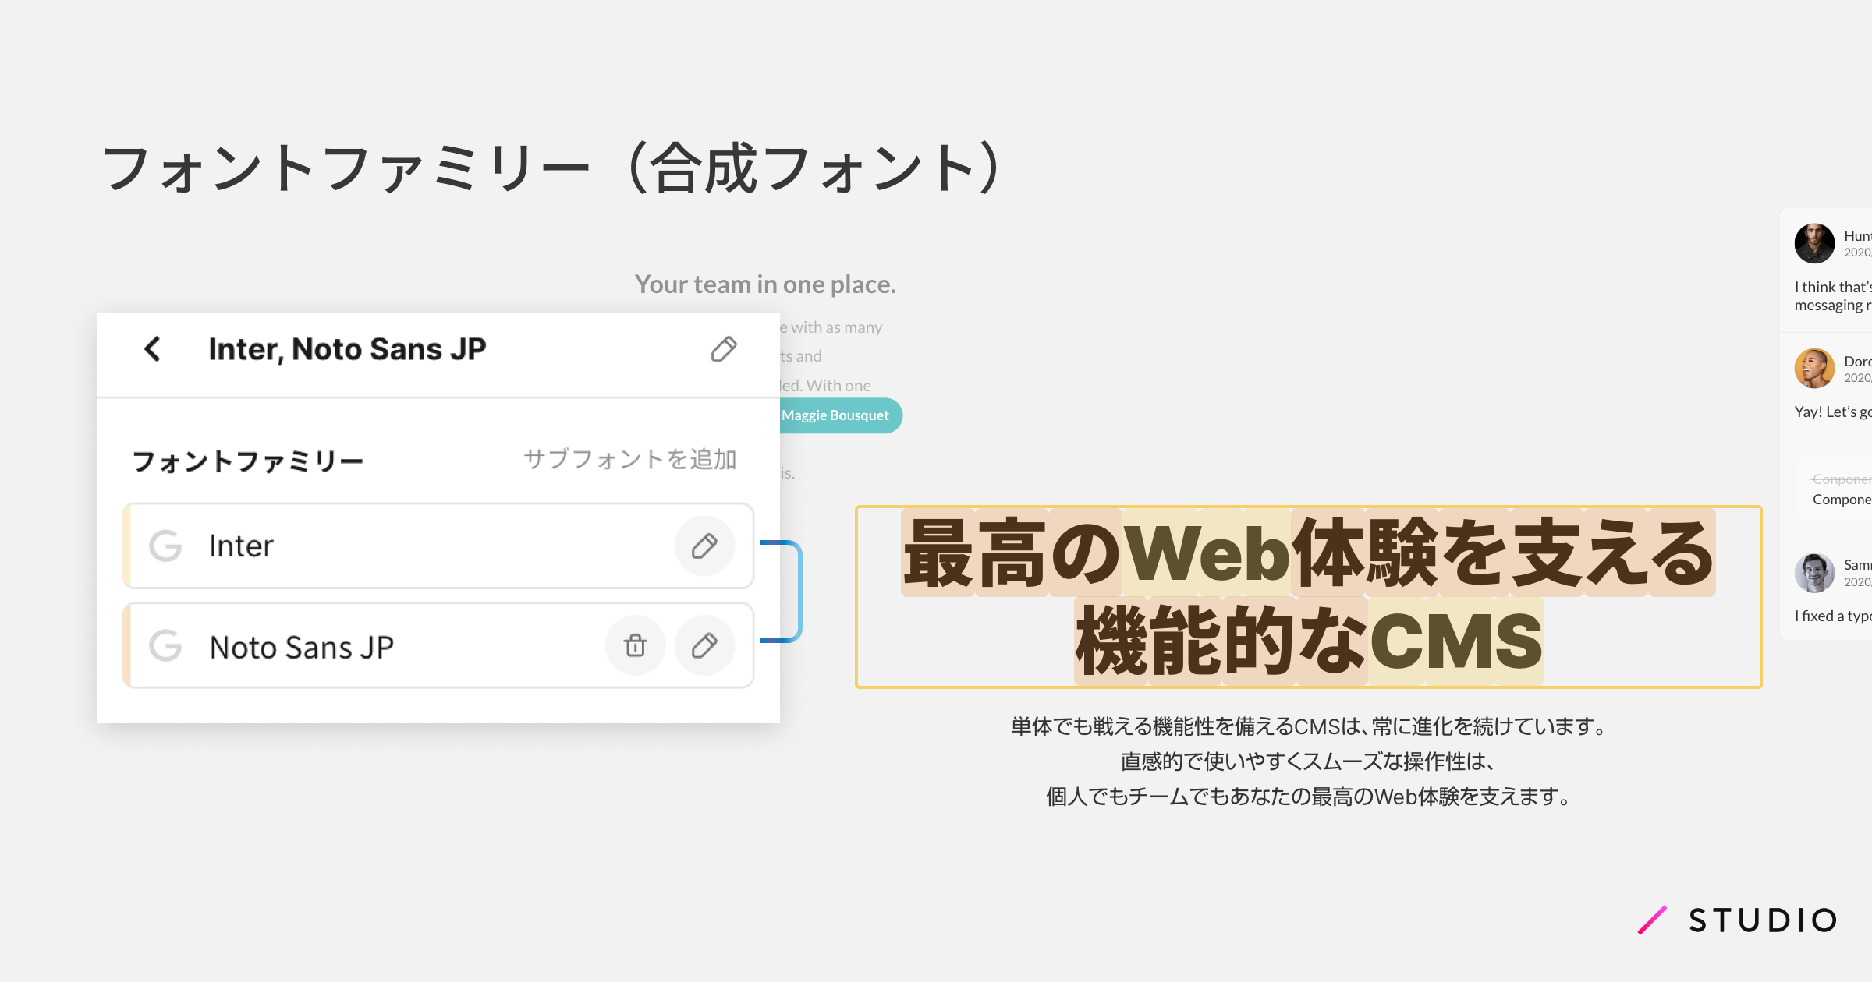Delete Noto Sans JP with the trash icon
The width and height of the screenshot is (1872, 982).
coord(636,645)
